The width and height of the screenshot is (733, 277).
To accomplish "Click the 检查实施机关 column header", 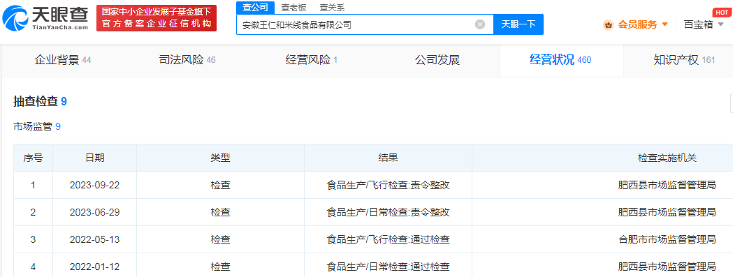I will coord(667,158).
